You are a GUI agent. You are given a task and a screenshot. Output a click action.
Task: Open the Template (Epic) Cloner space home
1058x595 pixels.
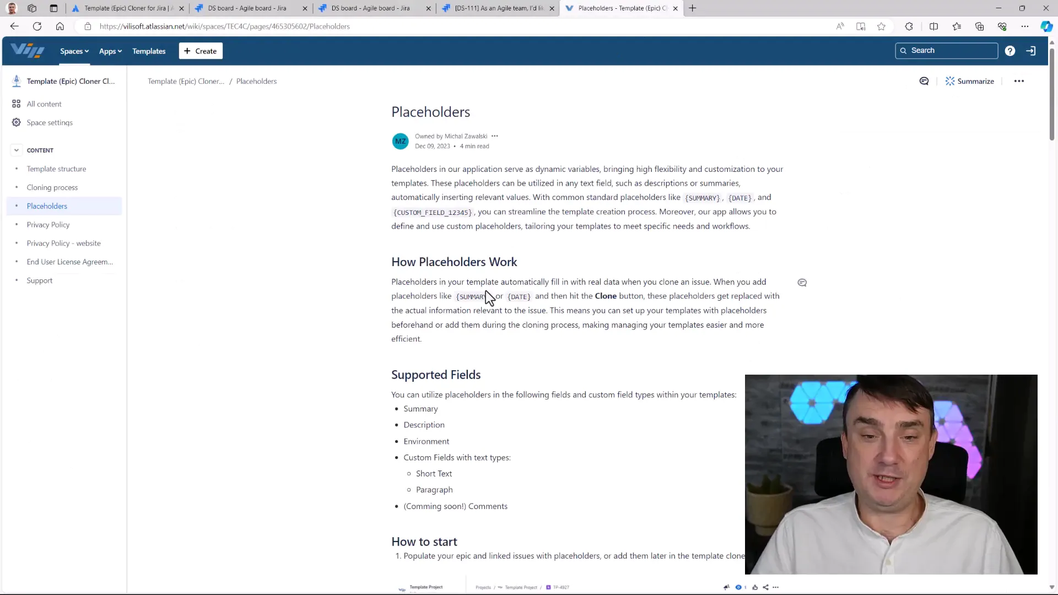click(x=64, y=81)
